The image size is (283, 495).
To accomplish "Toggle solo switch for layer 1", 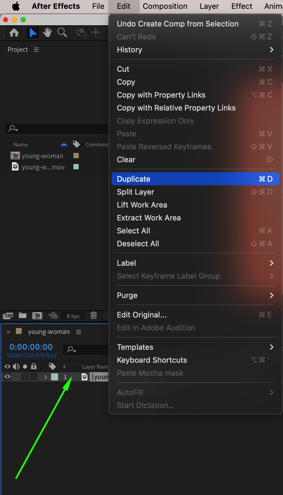I will 25,377.
